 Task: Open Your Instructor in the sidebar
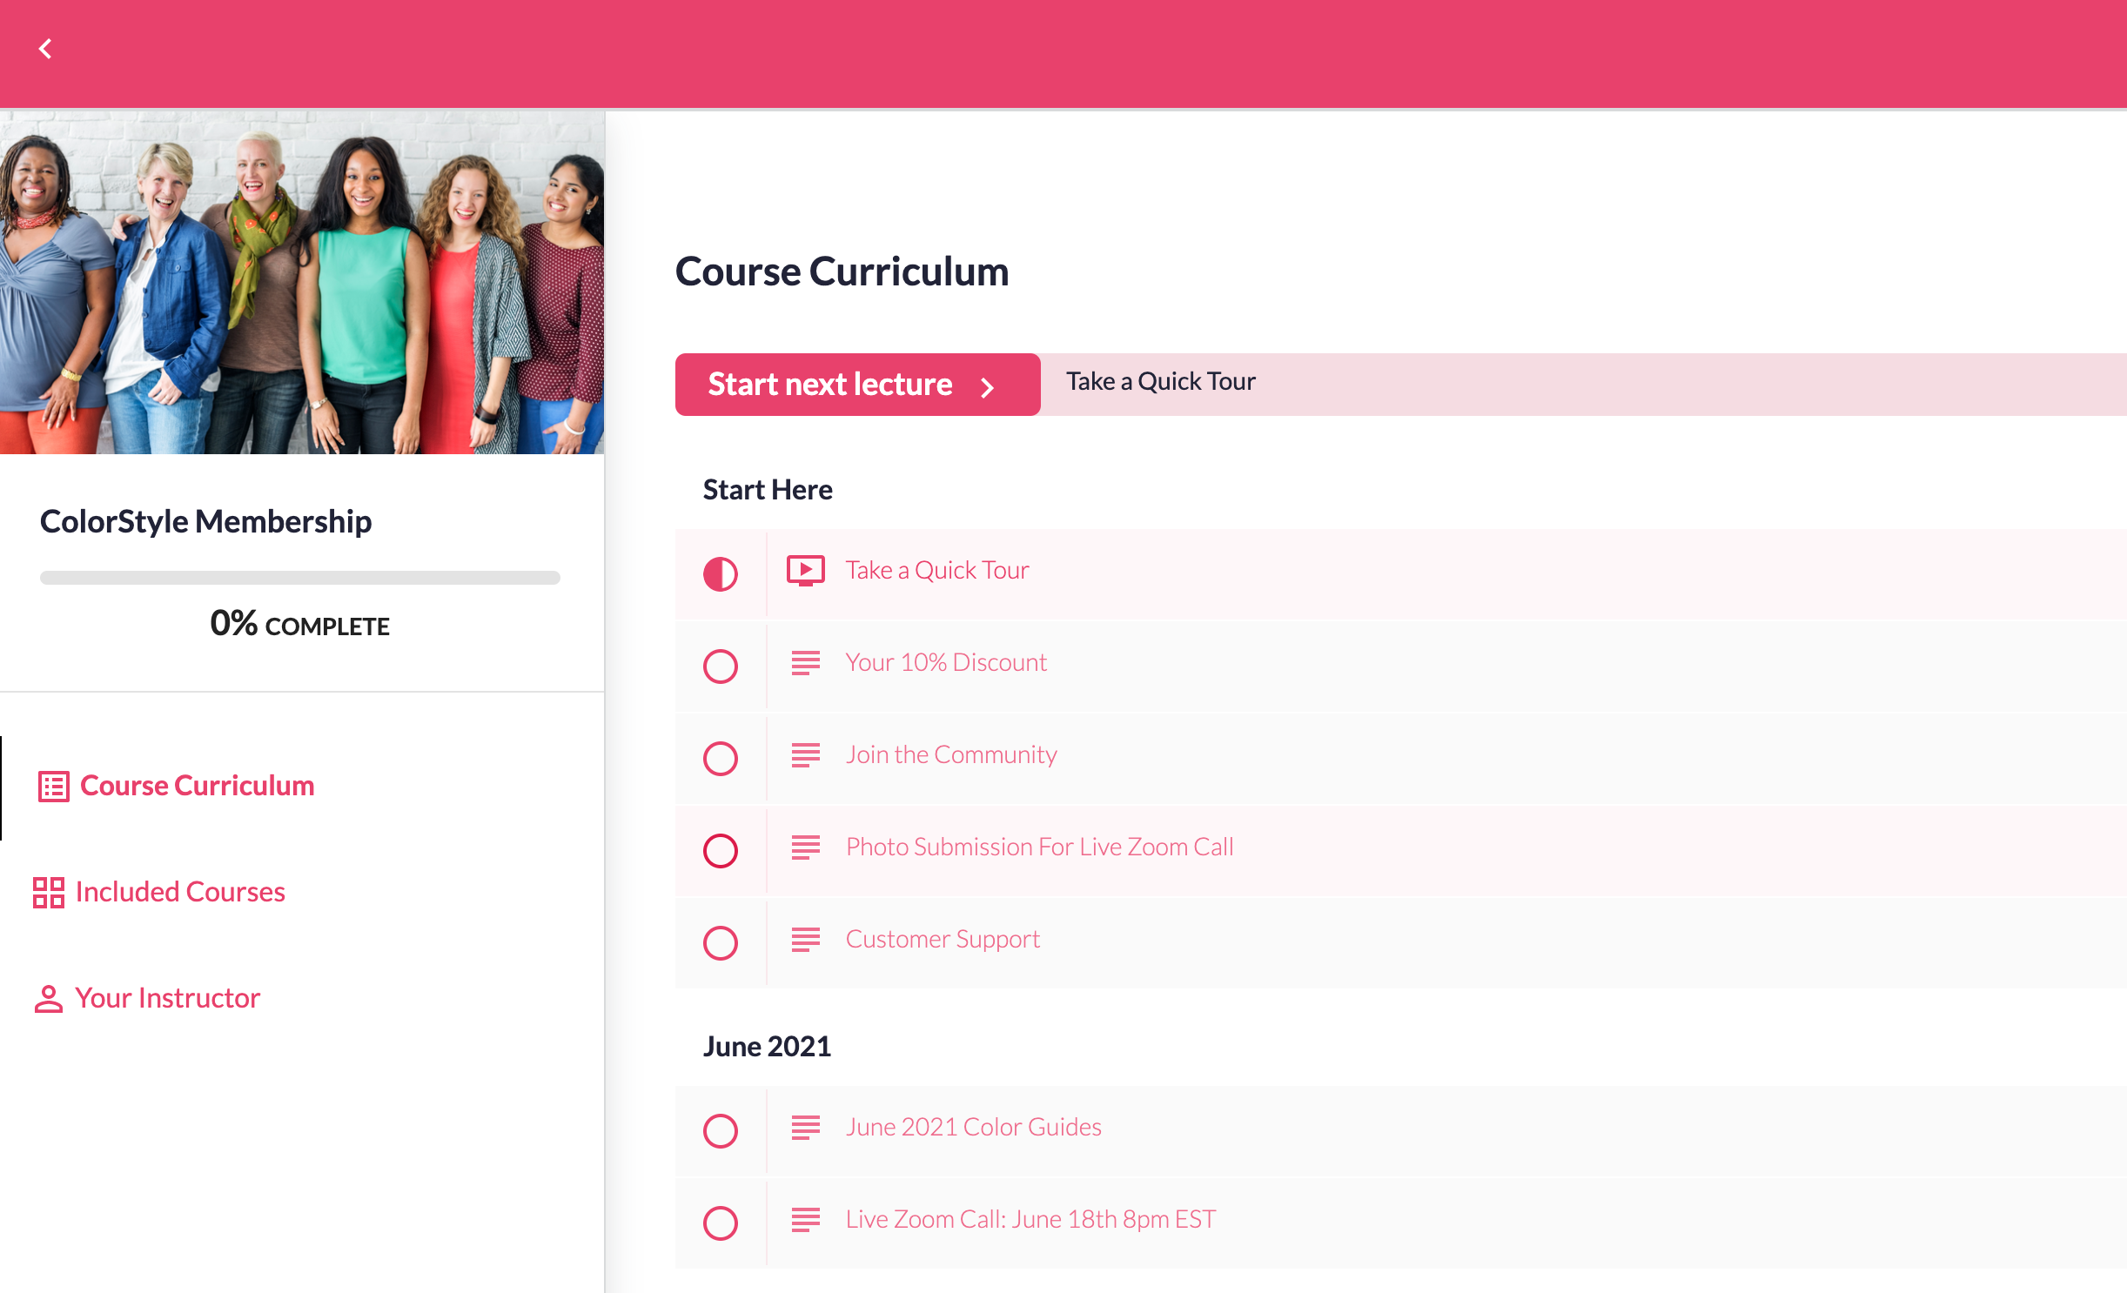pos(167,998)
